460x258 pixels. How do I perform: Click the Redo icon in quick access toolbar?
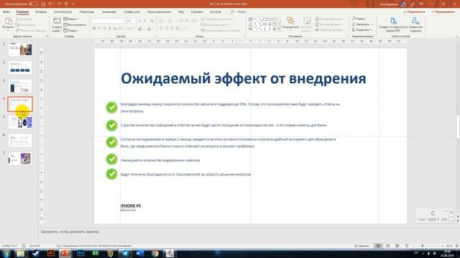pyautogui.click(x=60, y=4)
